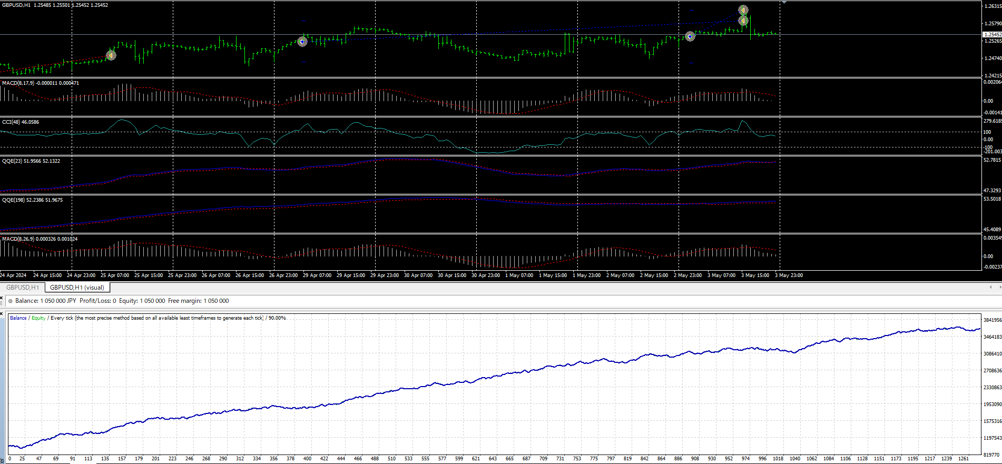Click the blue Balance legend text
The image size is (1002, 464).
(x=18, y=318)
